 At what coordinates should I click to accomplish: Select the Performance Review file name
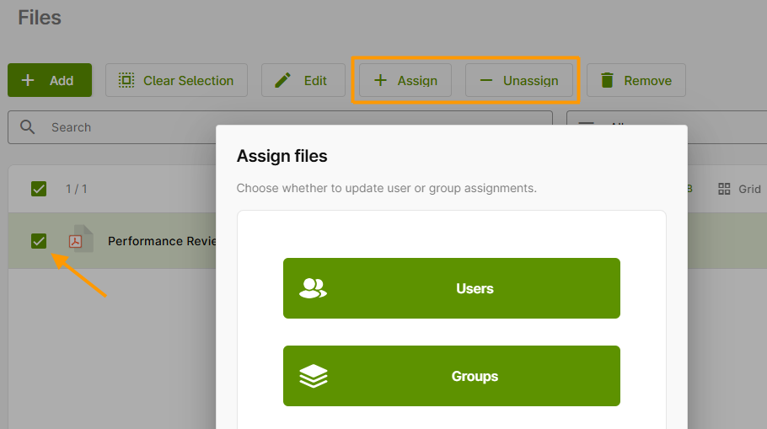tap(162, 241)
